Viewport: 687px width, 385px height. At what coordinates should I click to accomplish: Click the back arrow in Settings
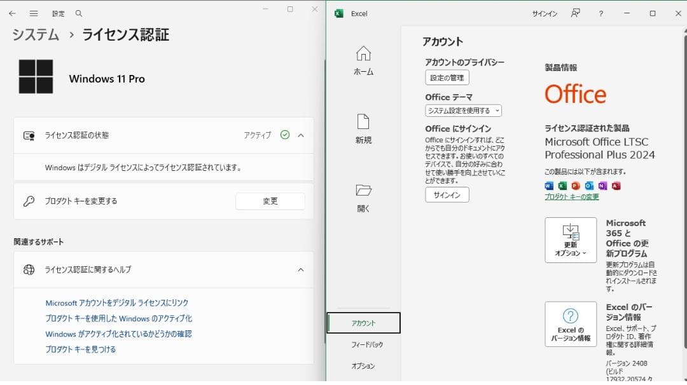pos(12,13)
